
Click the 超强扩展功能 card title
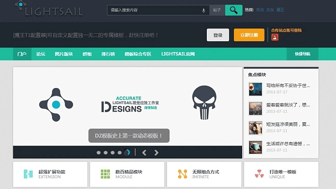pyautogui.click(x=52, y=172)
